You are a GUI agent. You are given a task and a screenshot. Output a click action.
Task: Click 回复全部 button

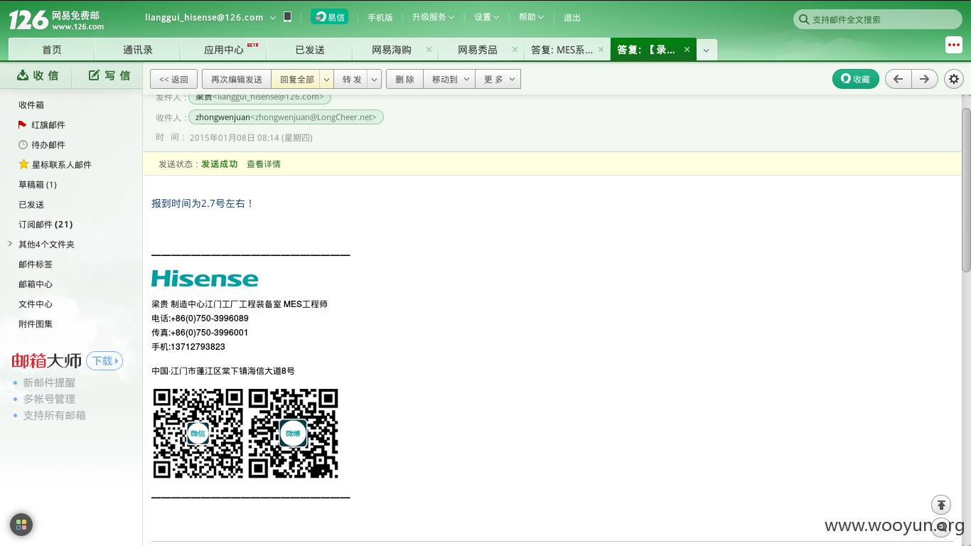click(296, 79)
